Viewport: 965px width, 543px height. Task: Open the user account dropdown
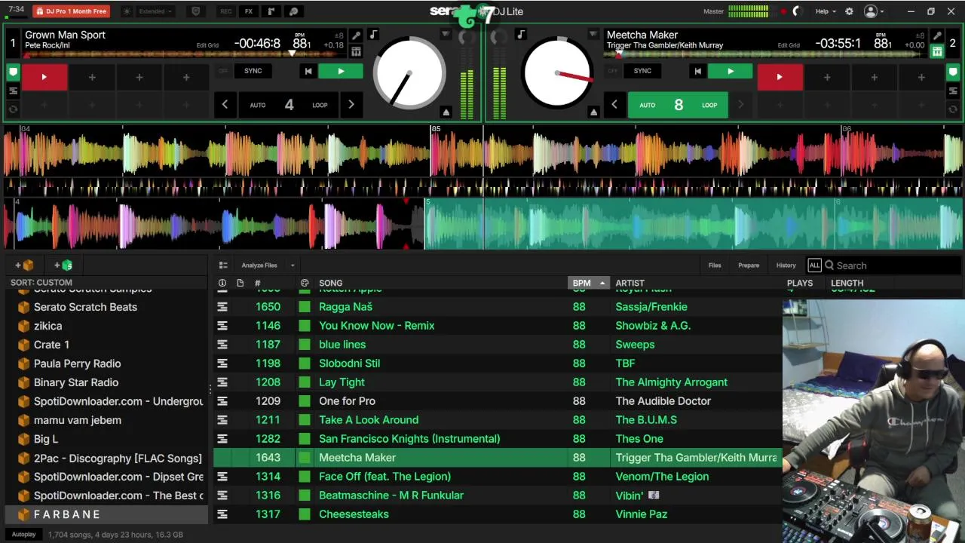(875, 11)
